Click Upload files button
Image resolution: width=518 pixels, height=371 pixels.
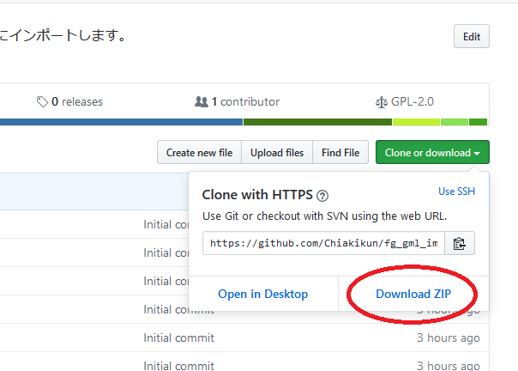click(277, 152)
